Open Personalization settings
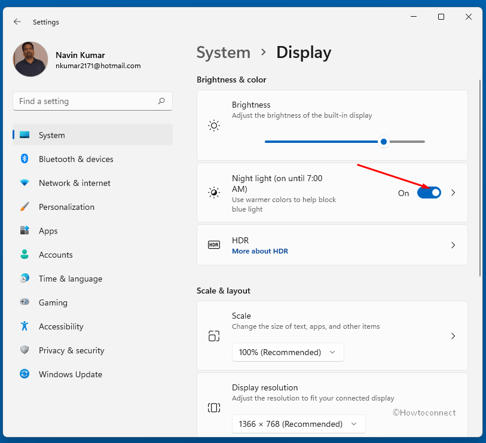 pos(93,206)
